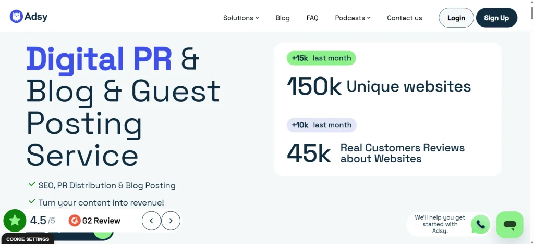Click the Login button

(x=456, y=18)
